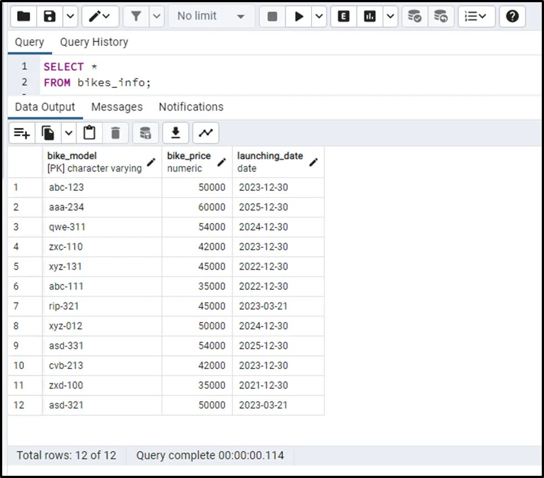The width and height of the screenshot is (544, 478).
Task: Click the Stop query square button
Action: point(272,17)
